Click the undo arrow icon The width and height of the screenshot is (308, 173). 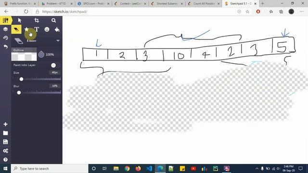(5, 47)
